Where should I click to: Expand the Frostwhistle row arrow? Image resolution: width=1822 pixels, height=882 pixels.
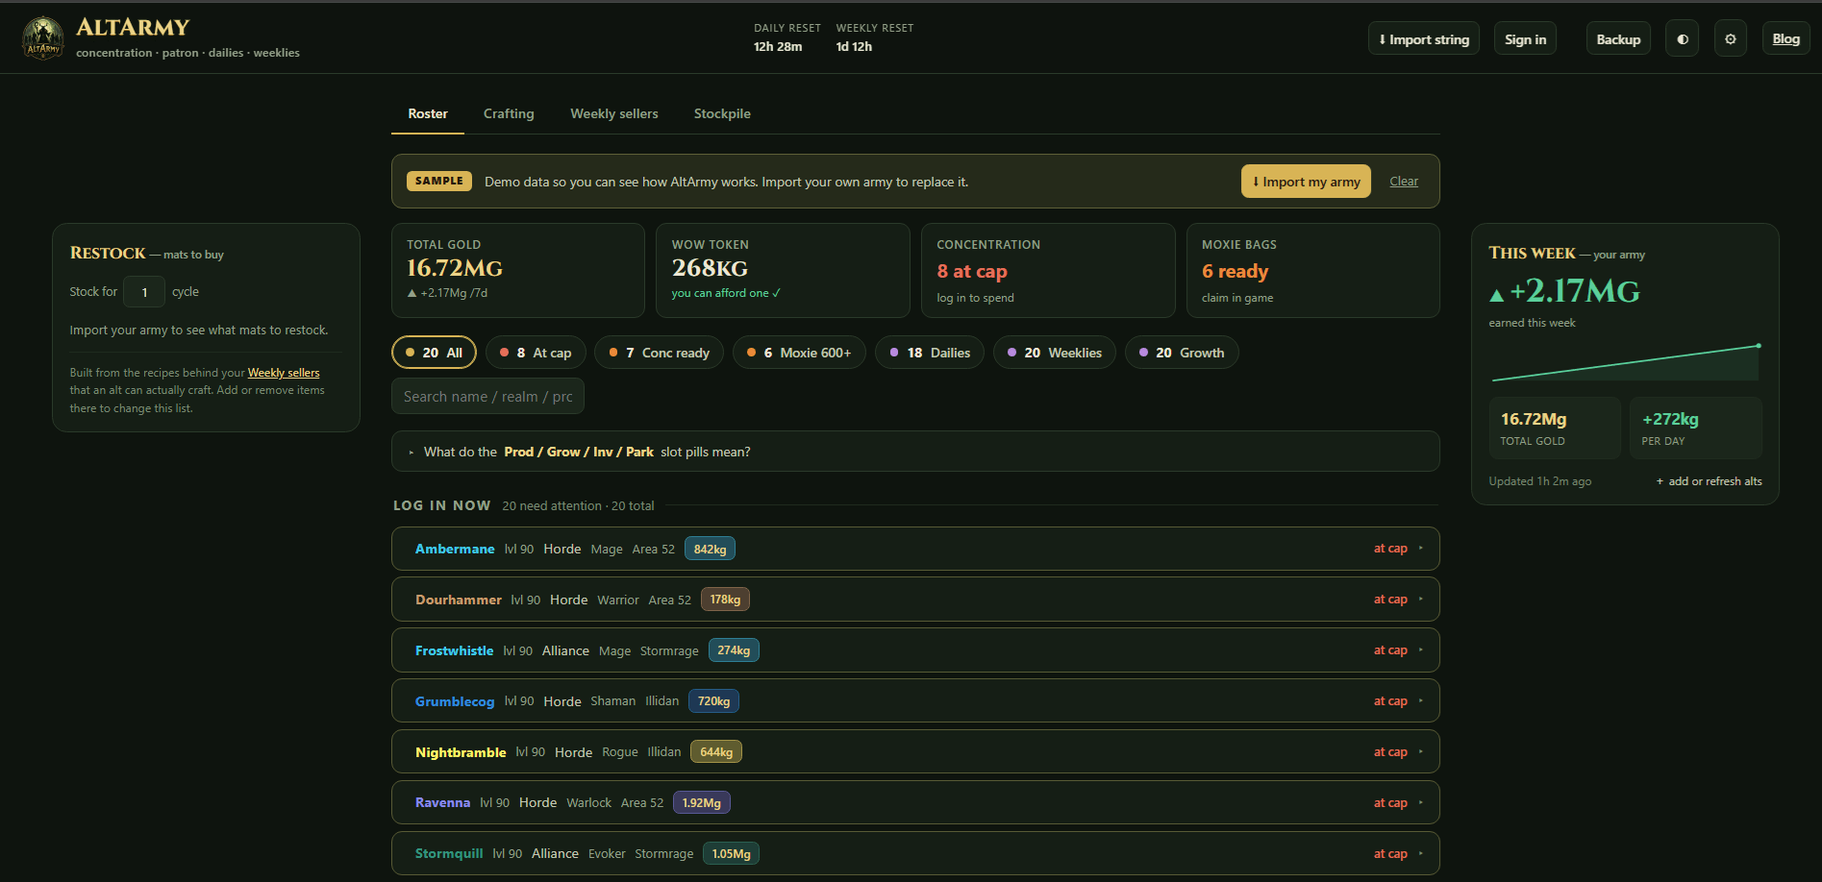click(x=1420, y=650)
